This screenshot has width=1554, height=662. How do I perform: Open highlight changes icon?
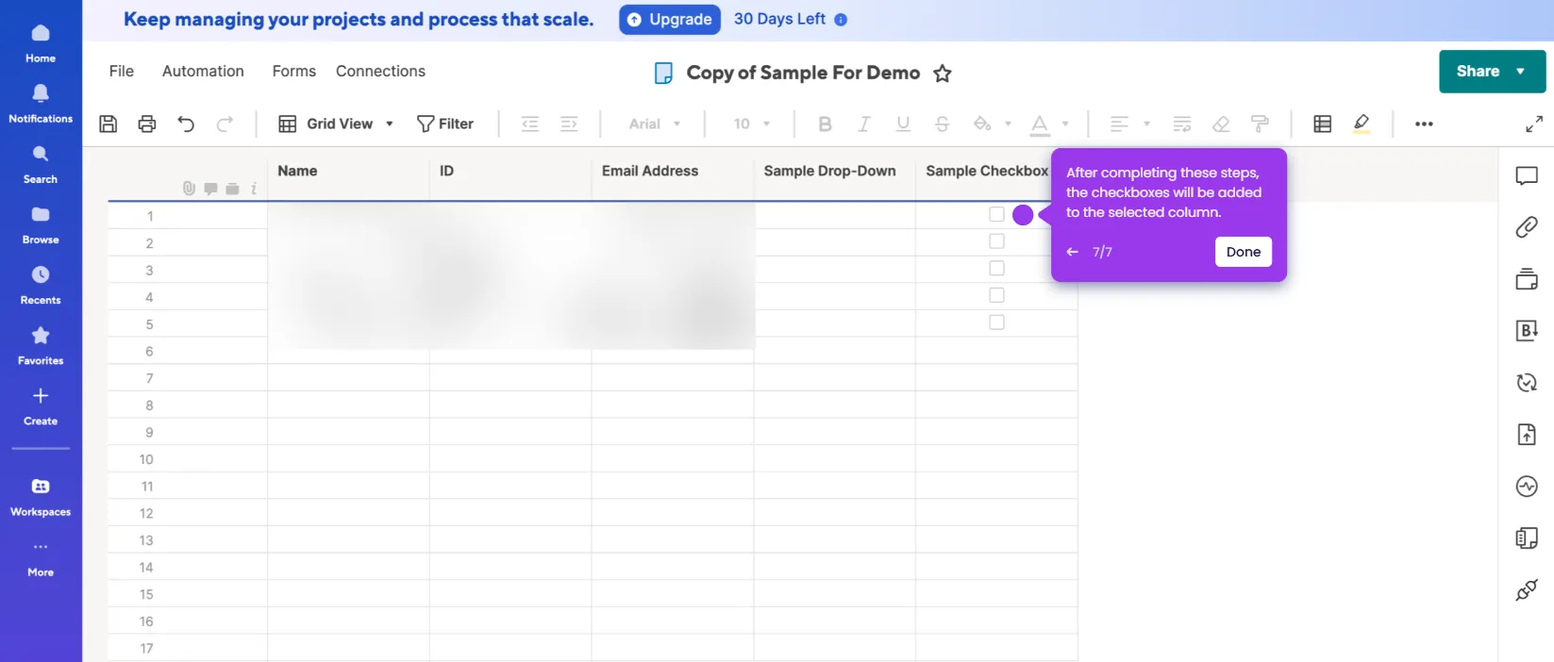pos(1362,124)
